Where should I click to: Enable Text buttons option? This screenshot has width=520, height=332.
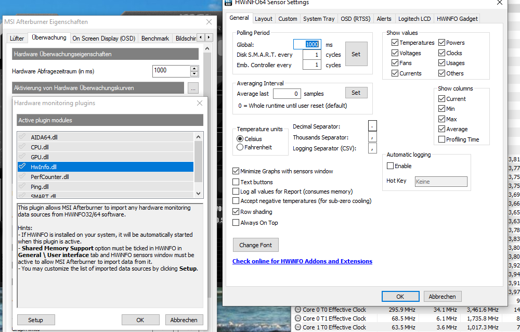coord(236,182)
